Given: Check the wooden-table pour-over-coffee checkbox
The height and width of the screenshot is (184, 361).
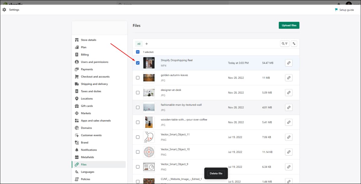Looking at the screenshot, I should click(138, 122).
